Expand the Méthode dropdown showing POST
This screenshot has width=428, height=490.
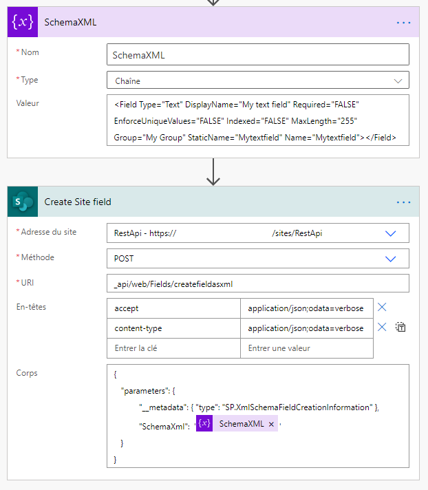(x=391, y=259)
